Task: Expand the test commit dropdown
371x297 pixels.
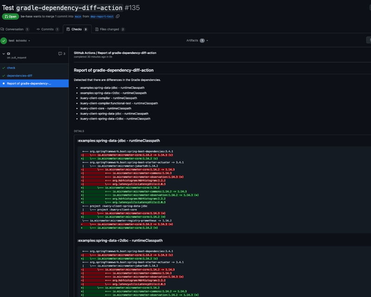Action: tap(19, 41)
